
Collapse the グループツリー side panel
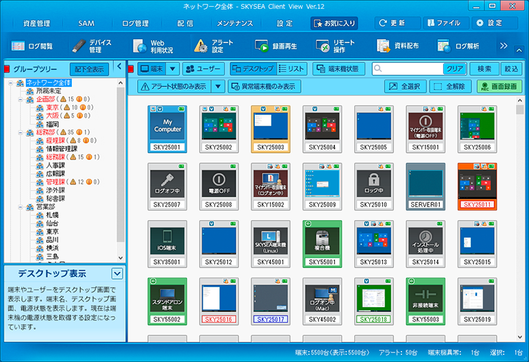(119, 67)
